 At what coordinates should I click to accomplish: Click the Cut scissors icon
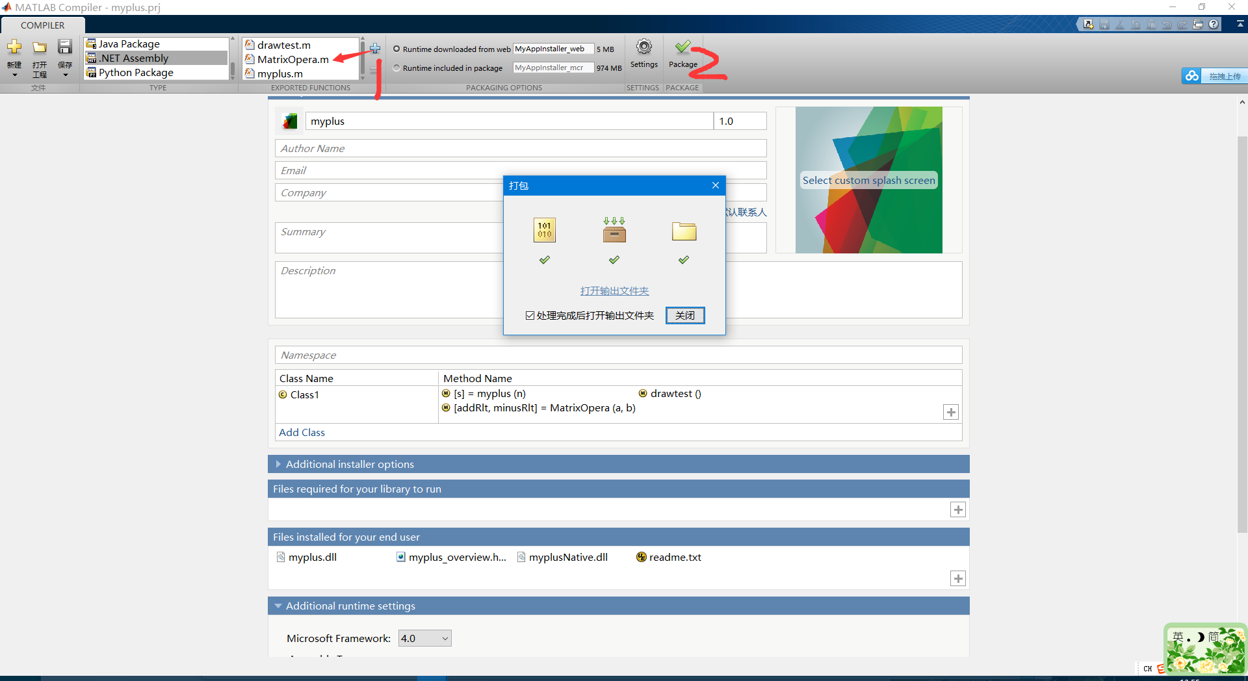1120,25
